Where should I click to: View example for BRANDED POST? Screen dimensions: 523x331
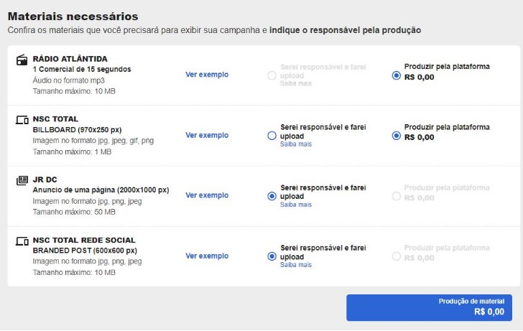click(207, 256)
